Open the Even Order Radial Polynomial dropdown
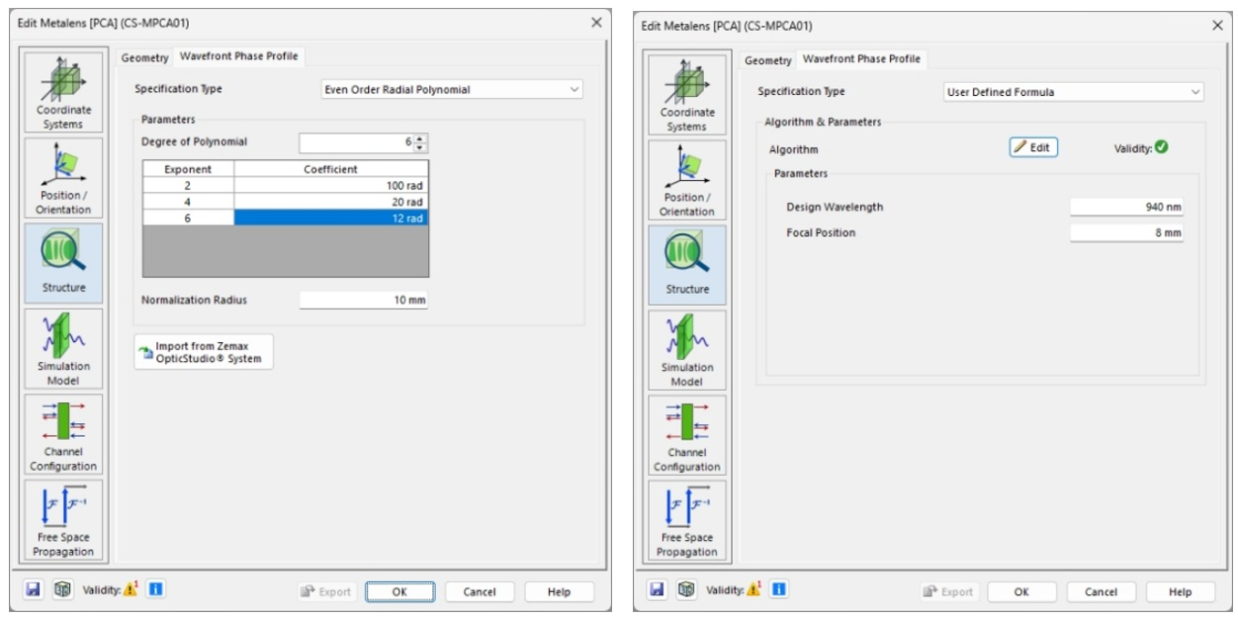The height and width of the screenshot is (617, 1238). click(452, 90)
